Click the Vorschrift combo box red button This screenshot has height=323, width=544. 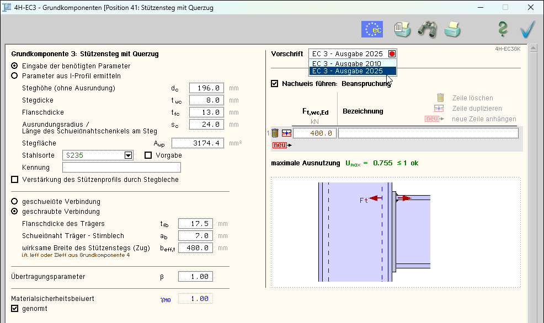pos(392,54)
